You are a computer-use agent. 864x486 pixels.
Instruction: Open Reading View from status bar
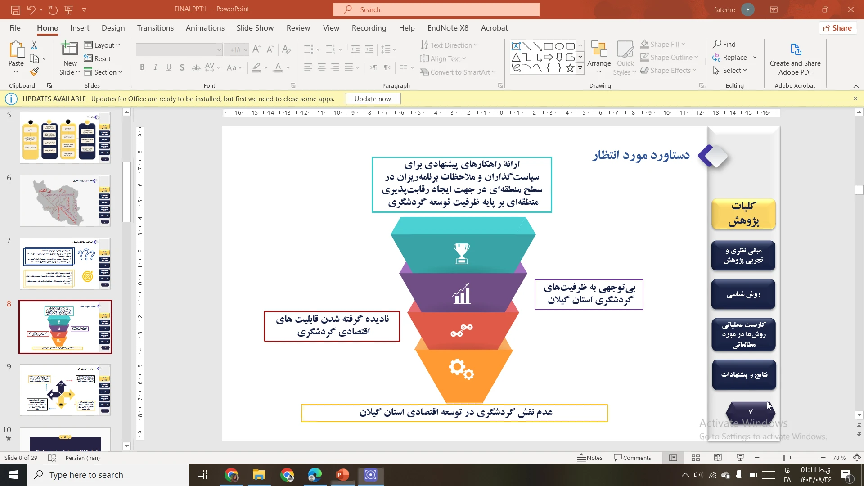click(718, 458)
